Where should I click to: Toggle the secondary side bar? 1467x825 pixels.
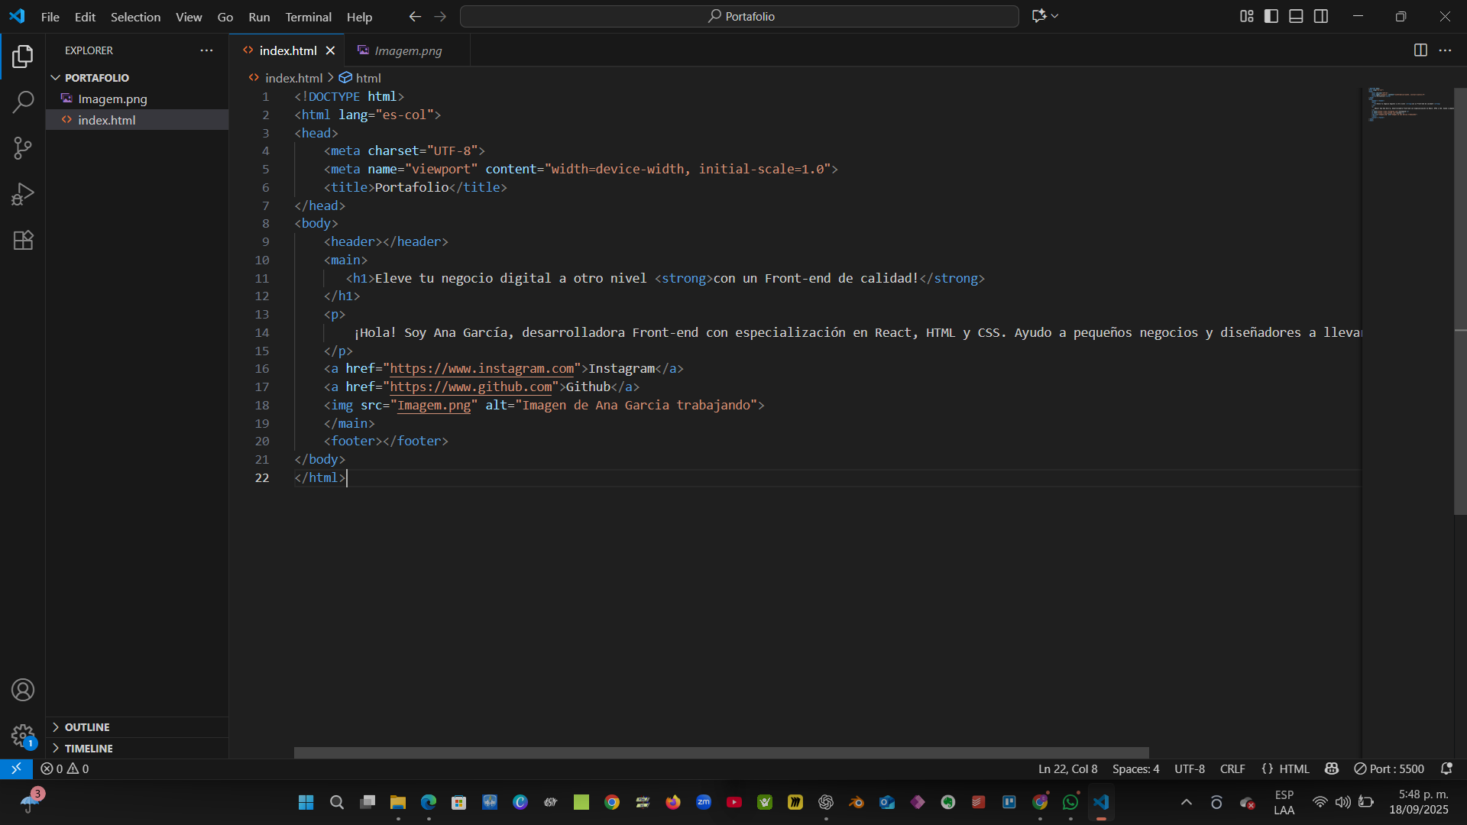(1321, 16)
